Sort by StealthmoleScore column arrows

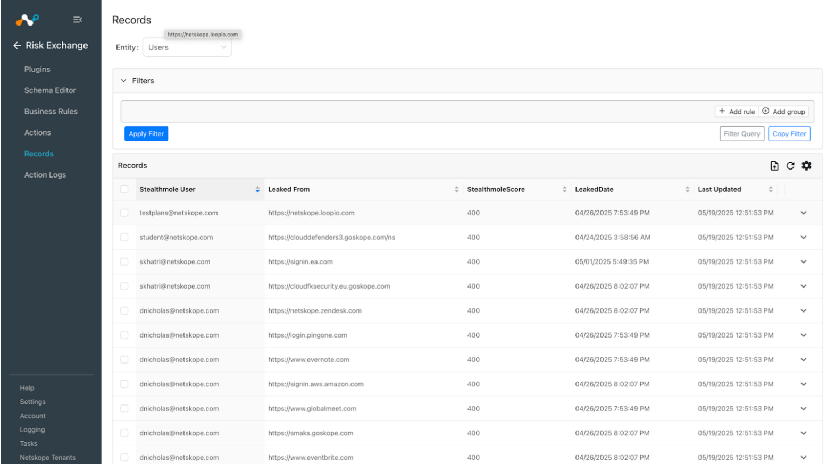pyautogui.click(x=564, y=189)
